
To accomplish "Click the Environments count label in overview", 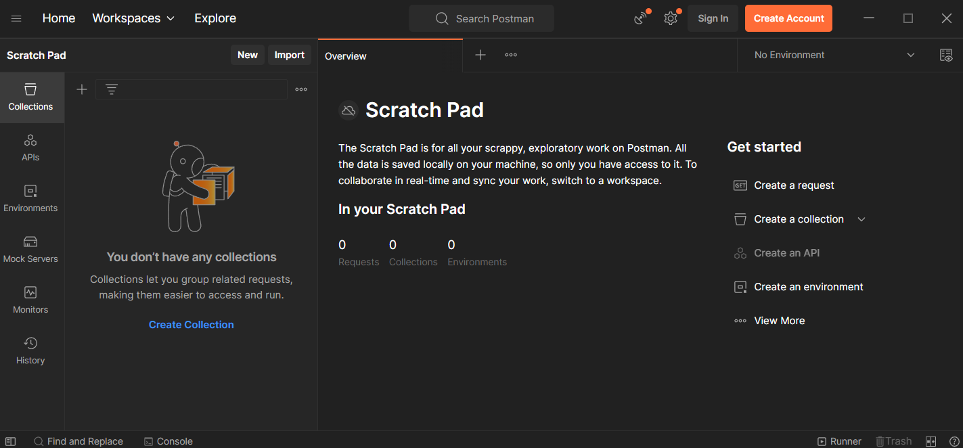I will point(477,262).
